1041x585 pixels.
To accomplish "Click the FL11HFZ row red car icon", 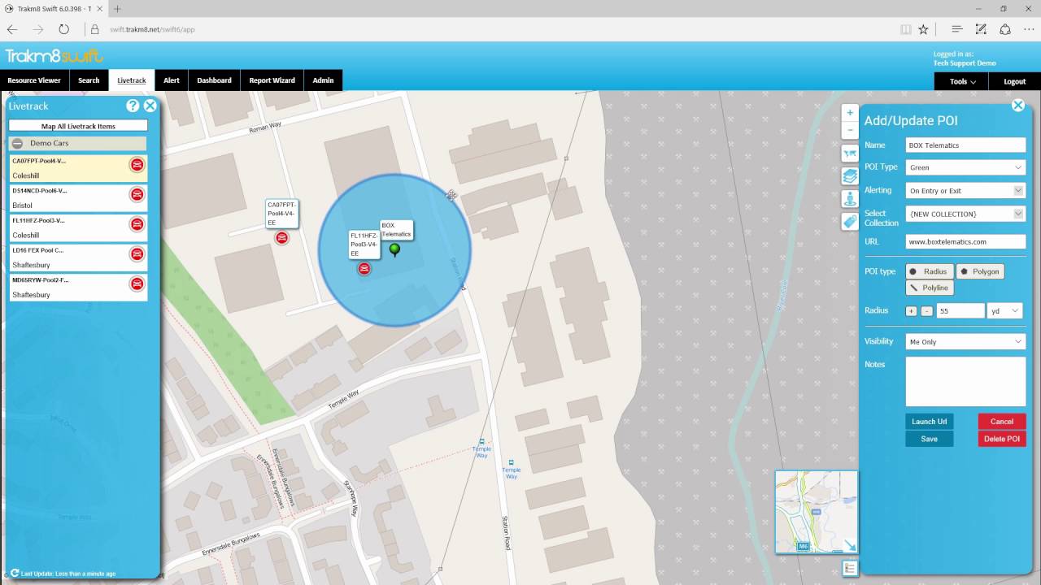I will (137, 224).
